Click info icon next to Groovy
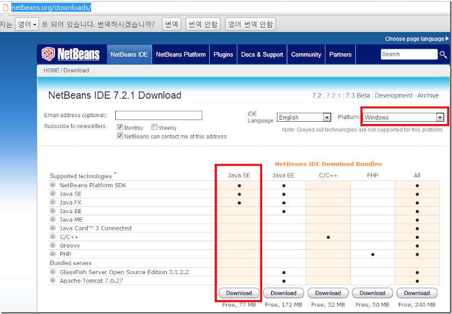The height and width of the screenshot is (314, 452). (x=53, y=245)
